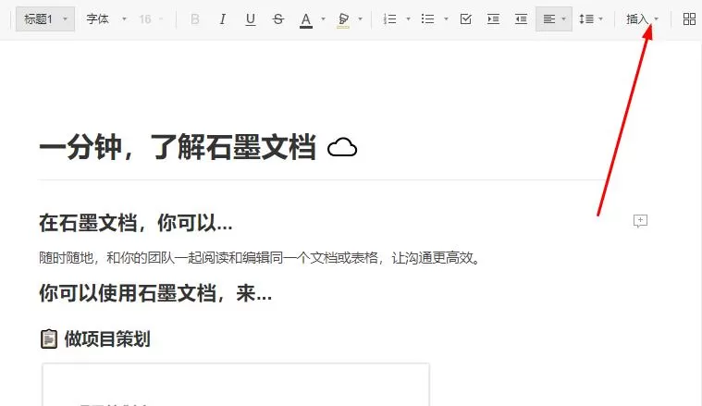Viewport: 702px width, 406px height.
Task: Click the line spacing icon
Action: pos(586,19)
